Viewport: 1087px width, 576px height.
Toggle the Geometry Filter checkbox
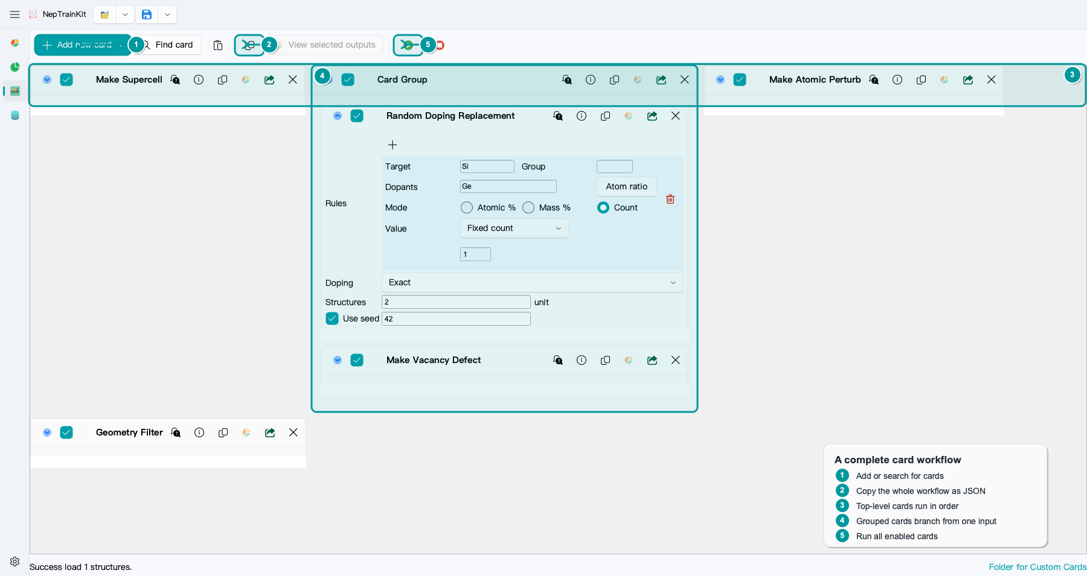tap(66, 432)
